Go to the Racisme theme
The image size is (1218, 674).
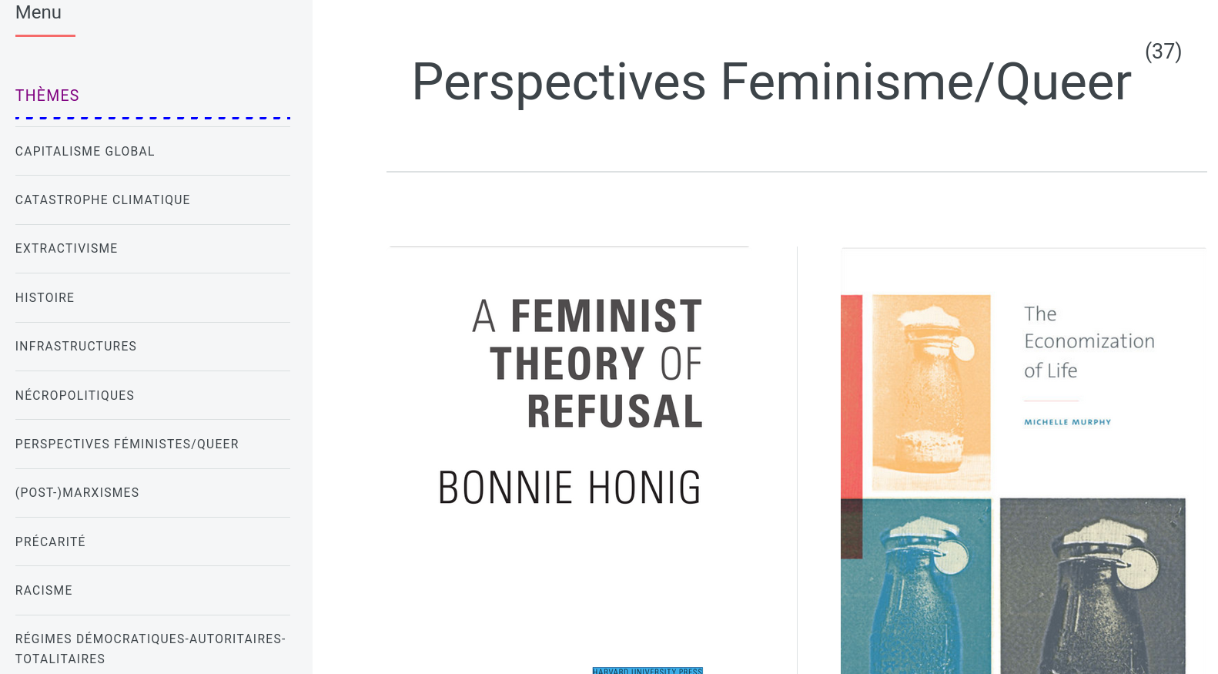pyautogui.click(x=44, y=591)
